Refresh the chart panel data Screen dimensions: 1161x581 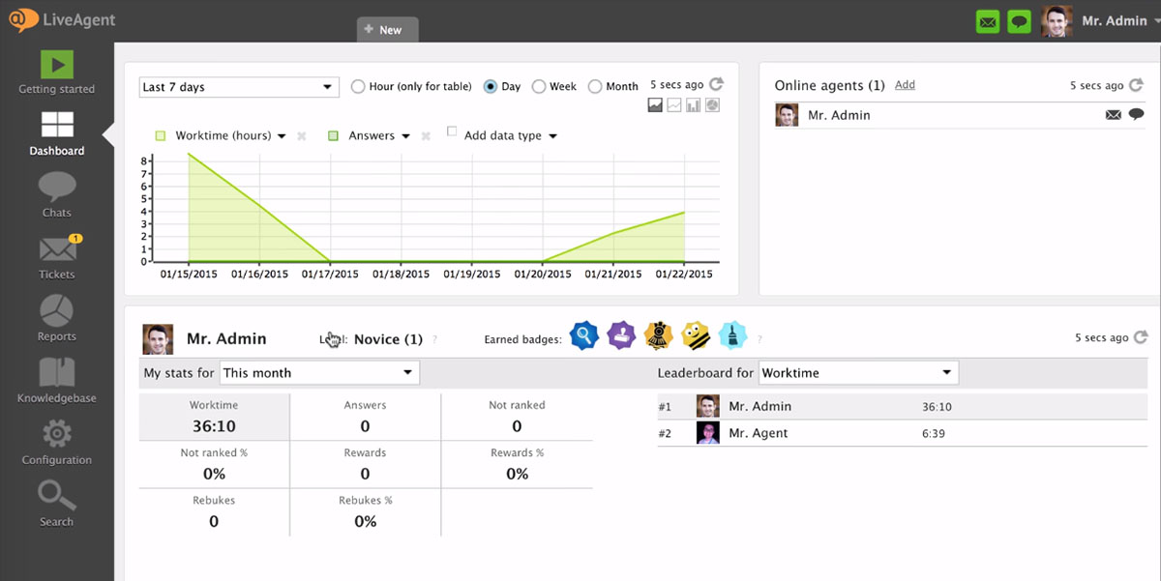[716, 85]
